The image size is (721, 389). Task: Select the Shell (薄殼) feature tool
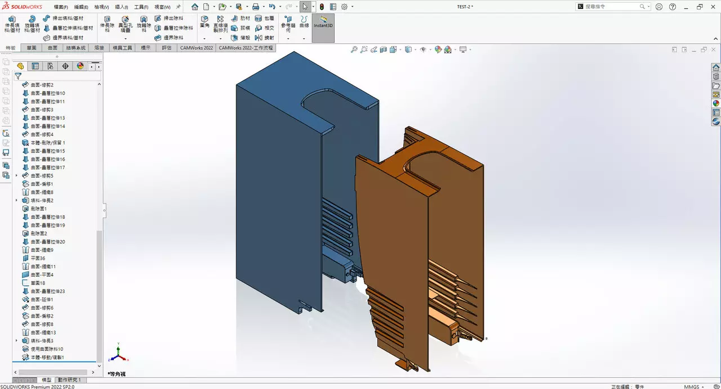click(242, 38)
